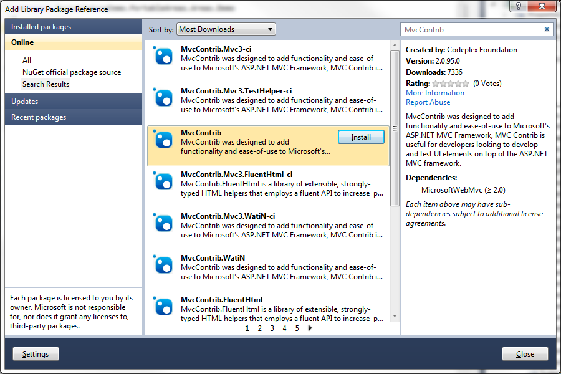Select the Search Results node

point(46,84)
